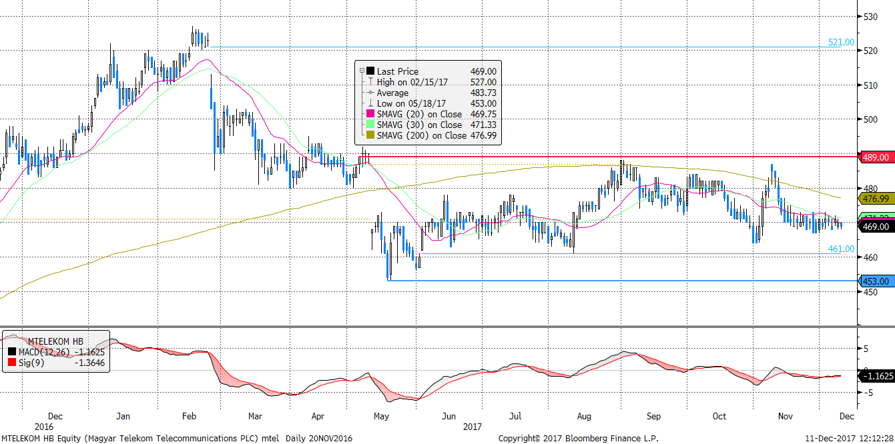Click the -1.3646 signal value
The height and width of the screenshot is (444, 895).
[x=89, y=362]
